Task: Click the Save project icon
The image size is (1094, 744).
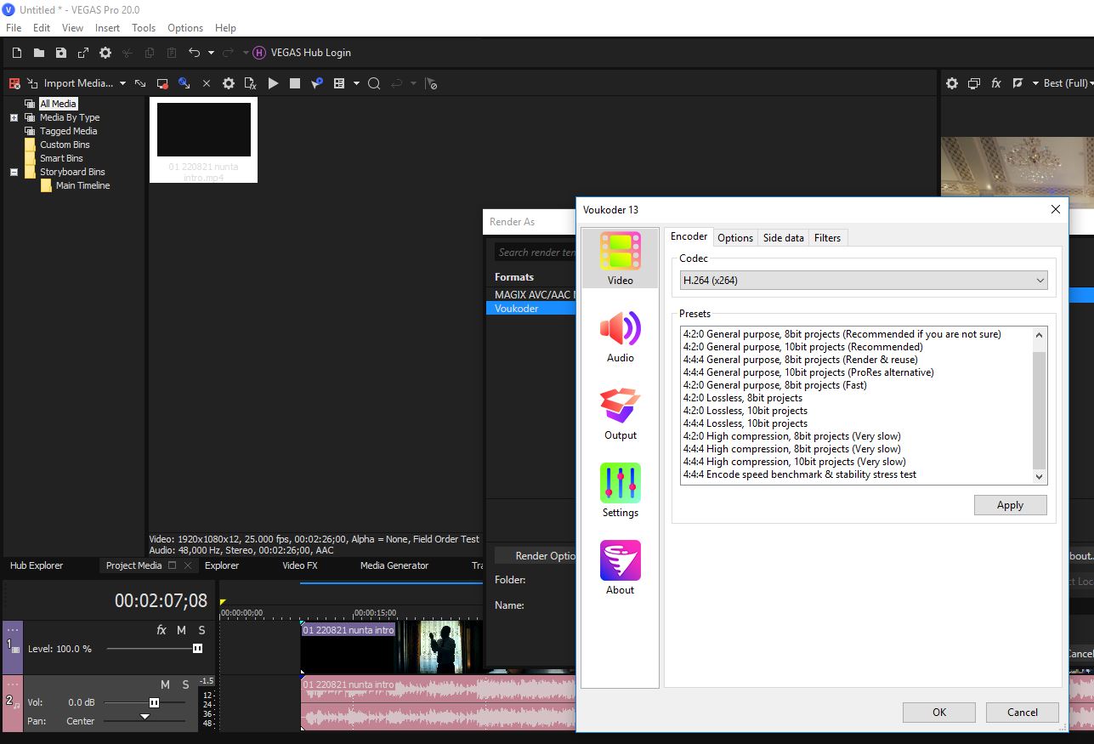Action: [x=61, y=53]
